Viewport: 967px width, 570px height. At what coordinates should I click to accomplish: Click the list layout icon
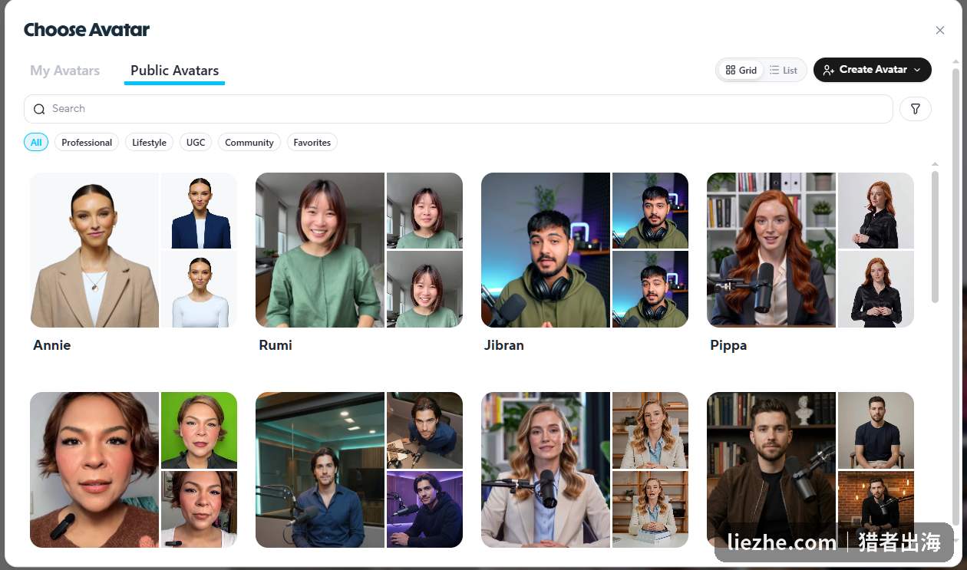[x=774, y=70]
